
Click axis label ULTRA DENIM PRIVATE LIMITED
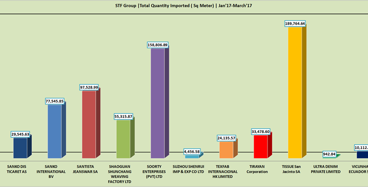[326, 169]
